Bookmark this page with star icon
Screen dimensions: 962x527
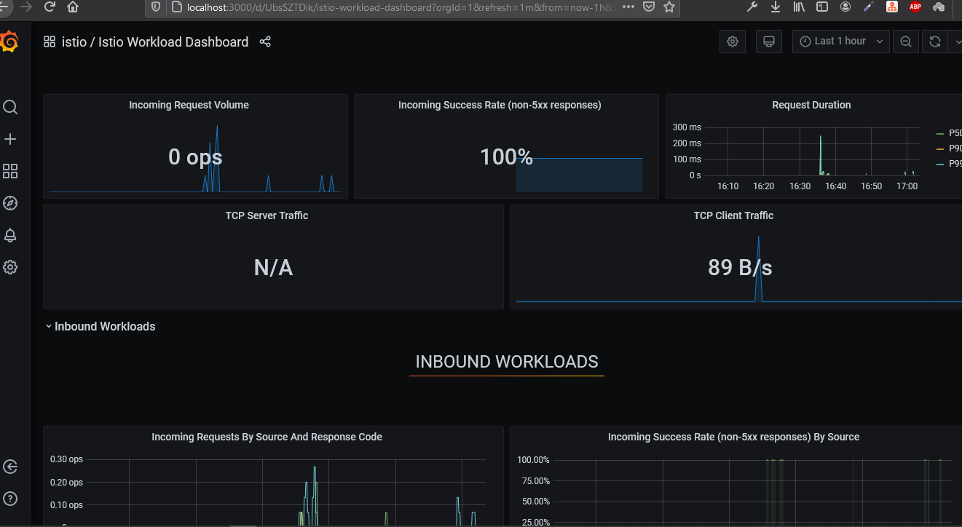(x=669, y=7)
